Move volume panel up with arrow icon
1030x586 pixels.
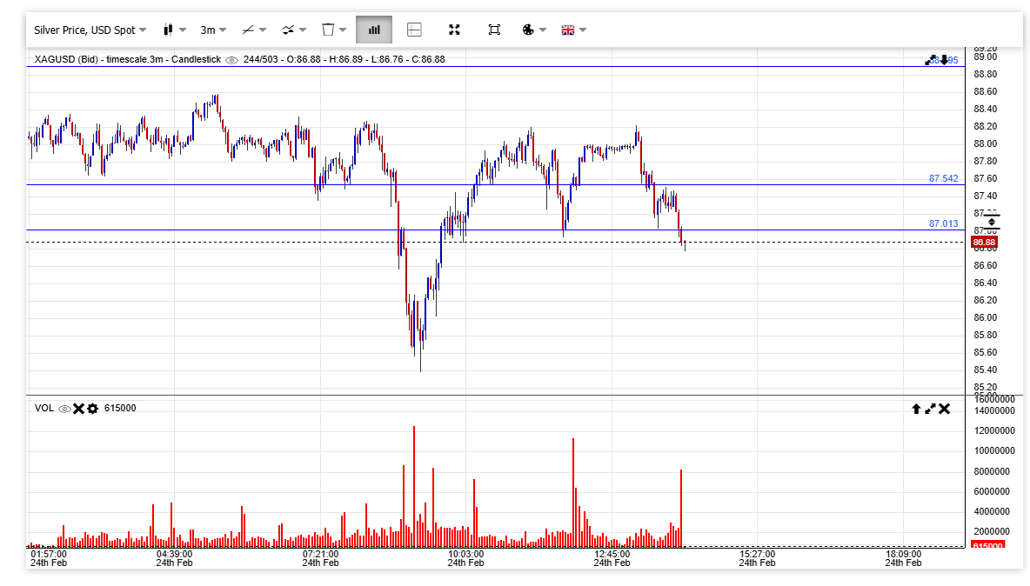[916, 409]
